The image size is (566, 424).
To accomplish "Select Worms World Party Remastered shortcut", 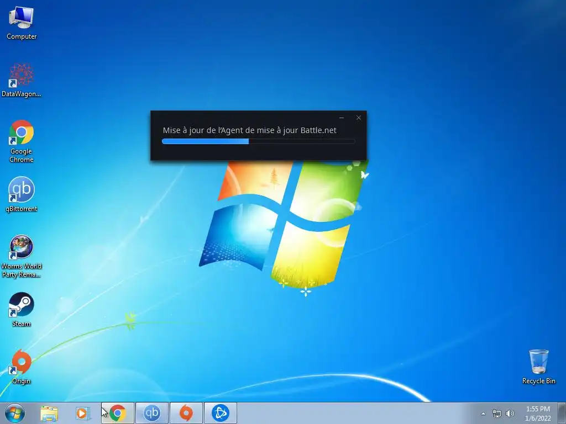I will (x=22, y=256).
